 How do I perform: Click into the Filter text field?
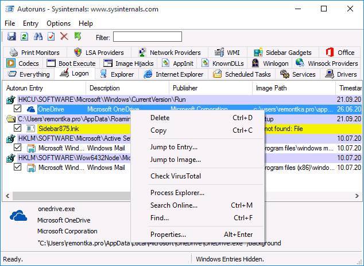pos(148,37)
